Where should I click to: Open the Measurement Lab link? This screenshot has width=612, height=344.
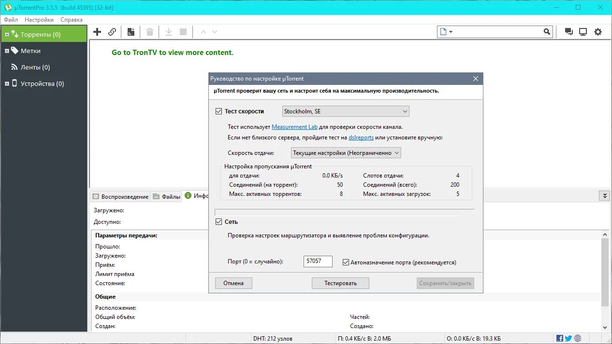[x=294, y=126]
